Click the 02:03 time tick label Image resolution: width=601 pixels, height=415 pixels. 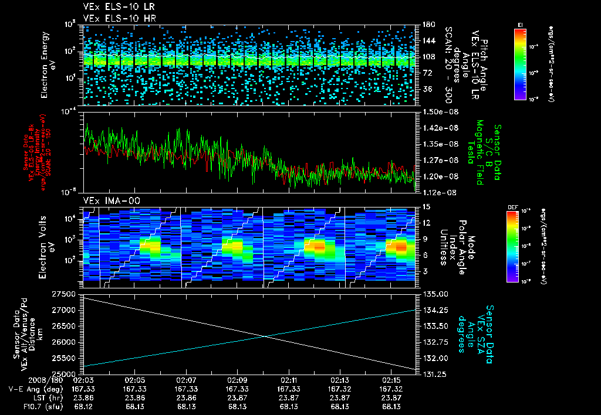[83, 380]
